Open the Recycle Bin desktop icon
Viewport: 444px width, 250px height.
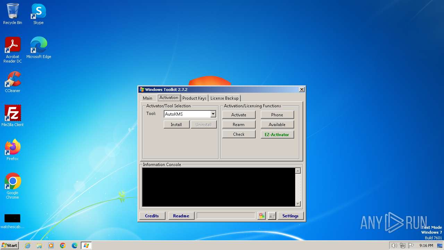12,14
